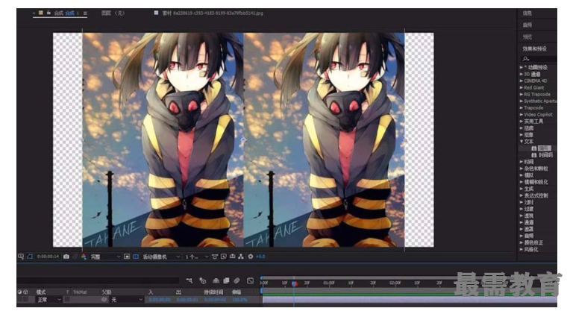Click the reset exposure icon
This screenshot has height=314, width=567.
[x=251, y=257]
